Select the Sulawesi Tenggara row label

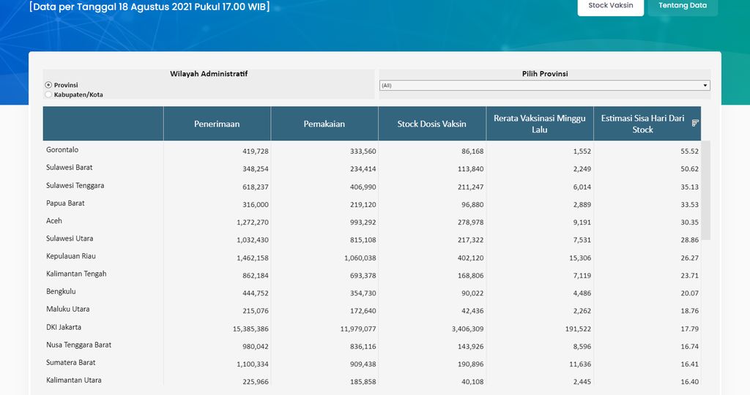coord(75,185)
